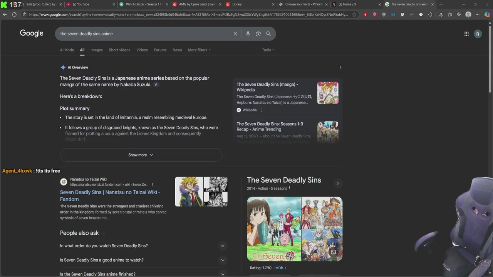Image resolution: width=493 pixels, height=277 pixels.
Task: Expand AI Overview with Show more
Action: pyautogui.click(x=141, y=155)
